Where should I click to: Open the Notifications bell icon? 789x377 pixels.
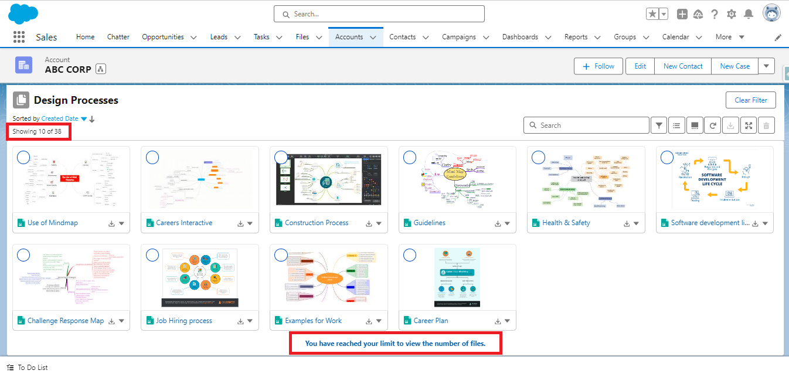(x=749, y=14)
